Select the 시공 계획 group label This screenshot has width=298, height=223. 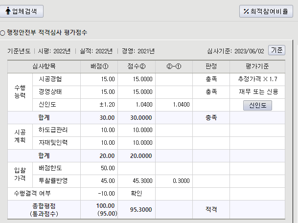tap(20, 136)
